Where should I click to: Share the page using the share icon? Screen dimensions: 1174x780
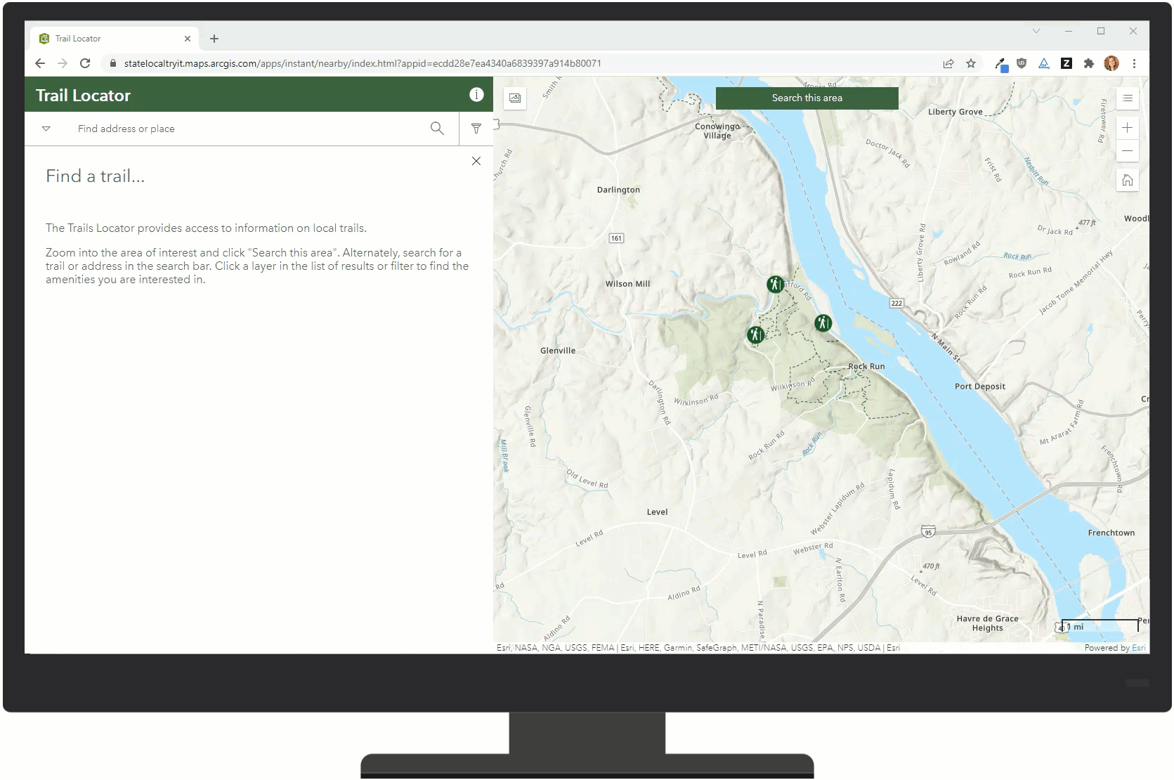coord(948,63)
